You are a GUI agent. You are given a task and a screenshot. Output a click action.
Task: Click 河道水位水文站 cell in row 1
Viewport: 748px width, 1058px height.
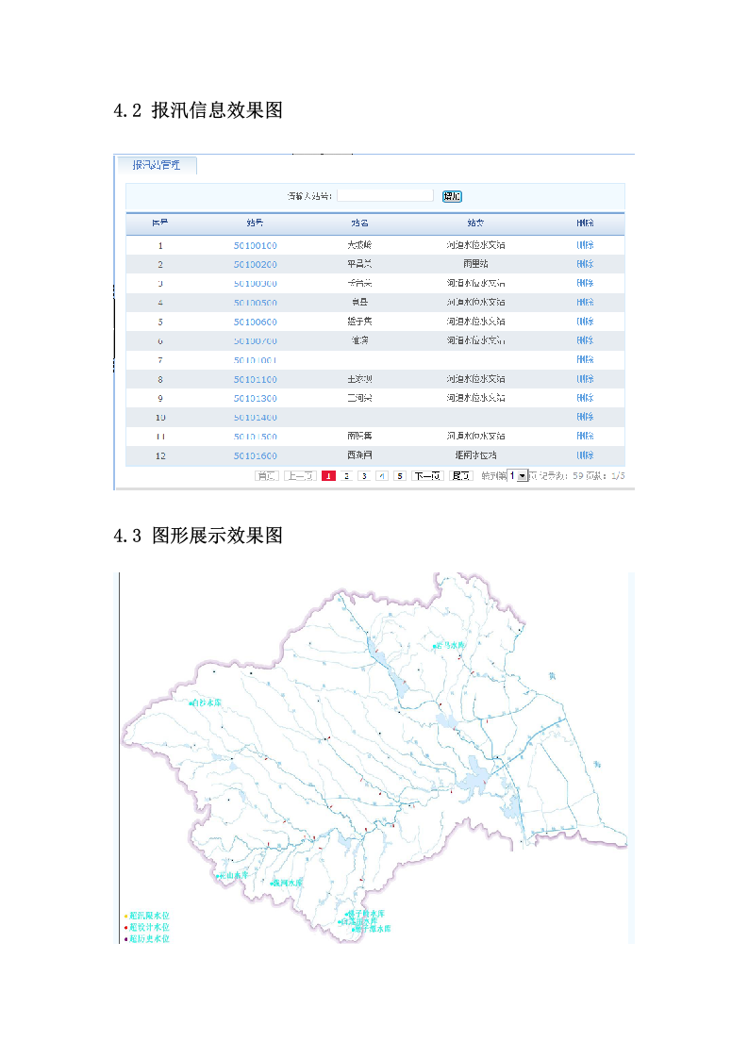click(x=475, y=245)
